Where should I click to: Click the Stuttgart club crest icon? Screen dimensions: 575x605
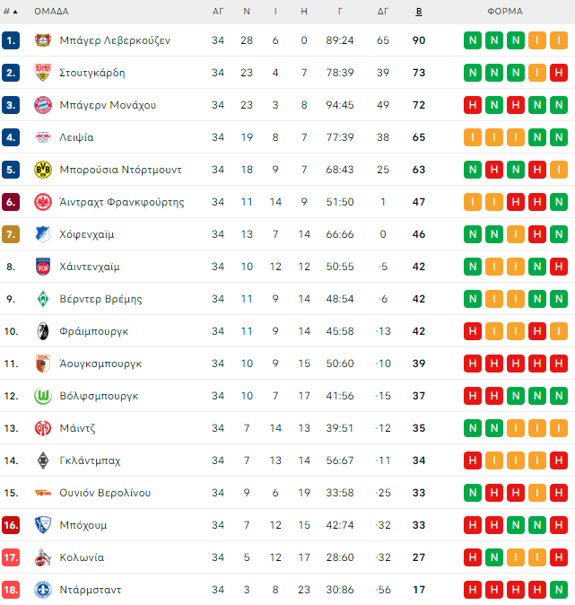click(41, 73)
